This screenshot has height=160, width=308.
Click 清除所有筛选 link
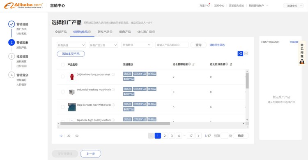pos(217,45)
